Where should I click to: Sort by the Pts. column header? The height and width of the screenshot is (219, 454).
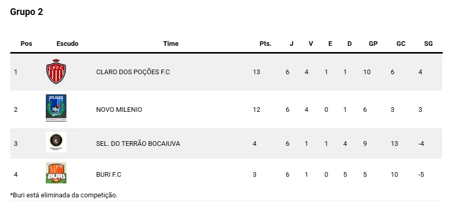tap(265, 44)
